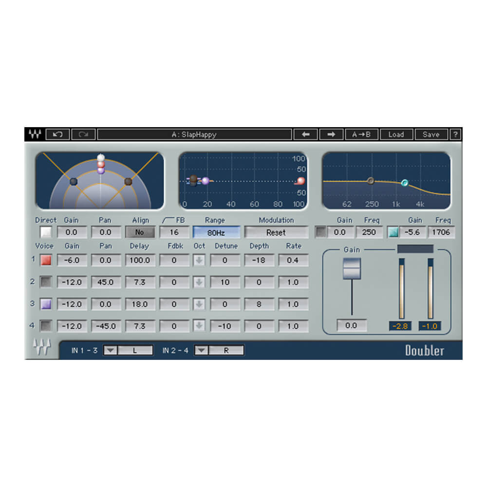487x487 pixels.
Task: Open the A: SlapHappy preset name display
Action: pos(194,134)
